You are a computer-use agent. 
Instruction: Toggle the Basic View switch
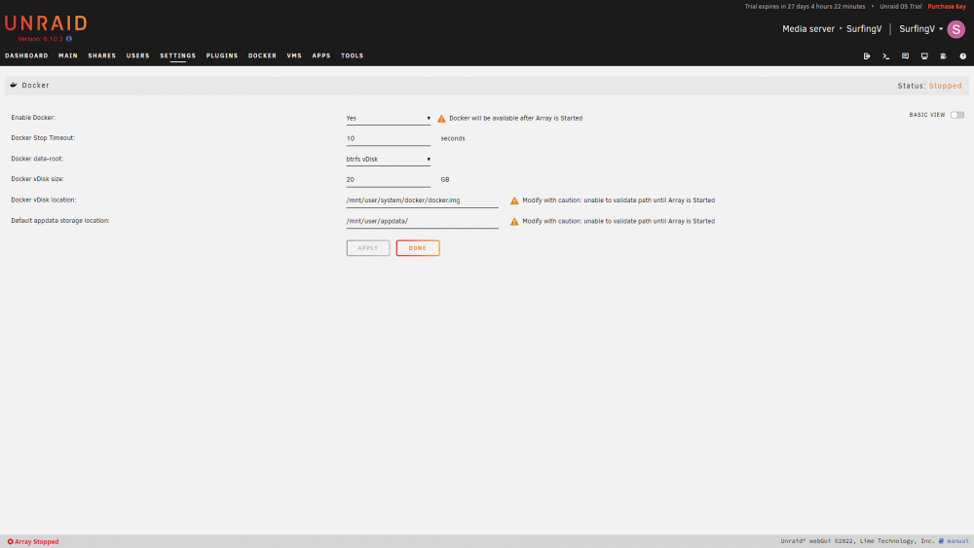[x=957, y=115]
